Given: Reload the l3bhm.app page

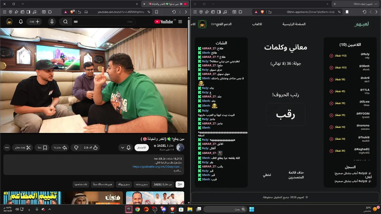Looking at the screenshot, I should point(364,12).
